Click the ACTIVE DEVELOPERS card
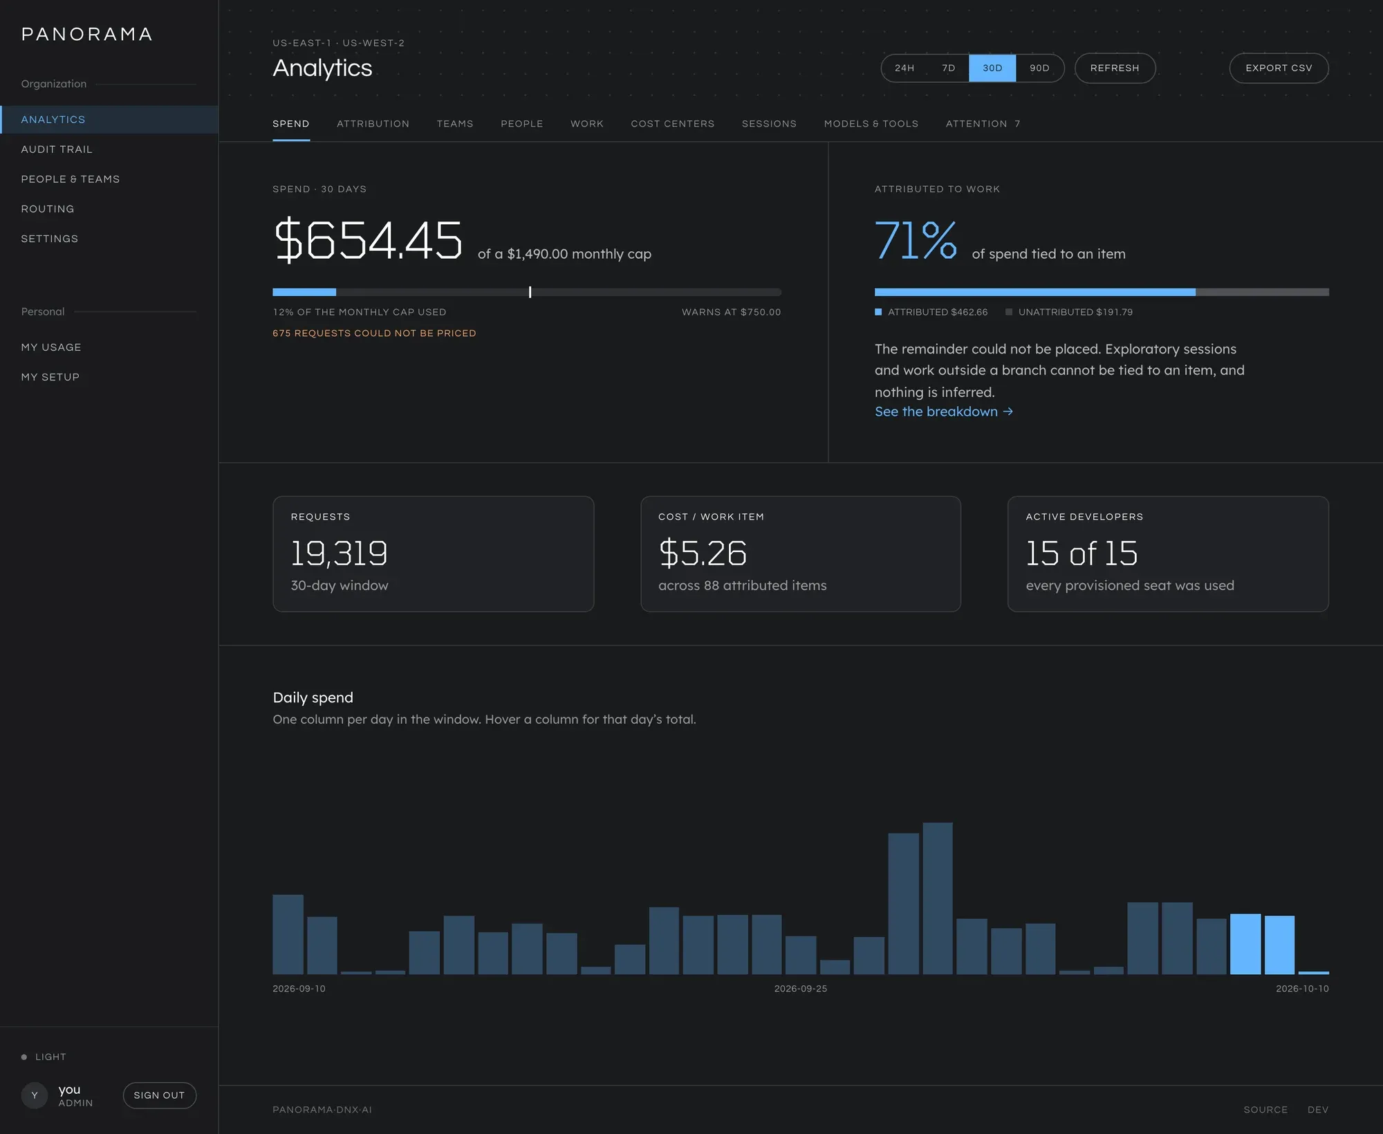1383x1134 pixels. point(1168,554)
